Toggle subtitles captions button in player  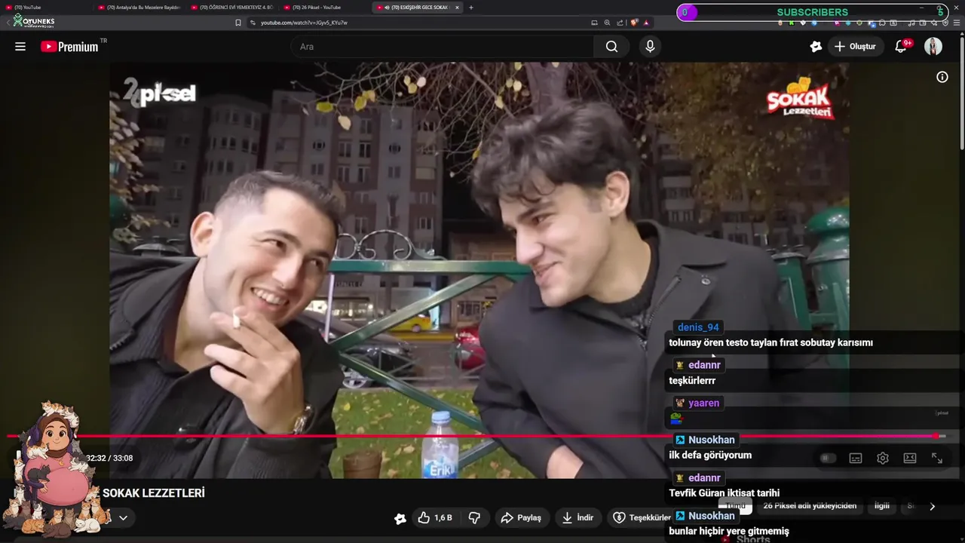(x=856, y=458)
